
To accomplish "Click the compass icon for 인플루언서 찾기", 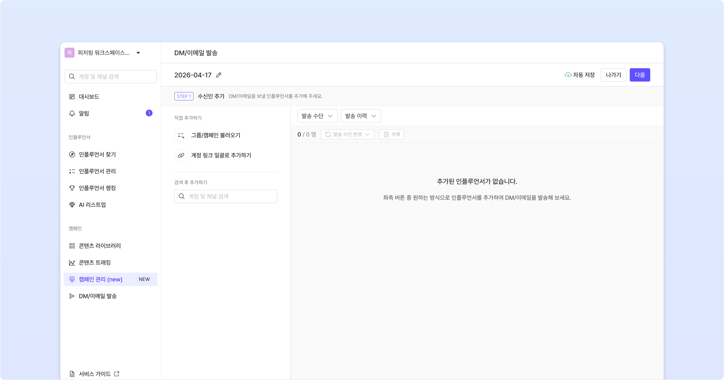I will [72, 154].
